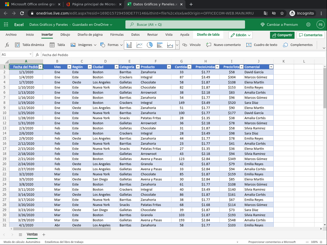Insert a pie chart from the chart gallery
The width and height of the screenshot is (327, 245).
150,45
